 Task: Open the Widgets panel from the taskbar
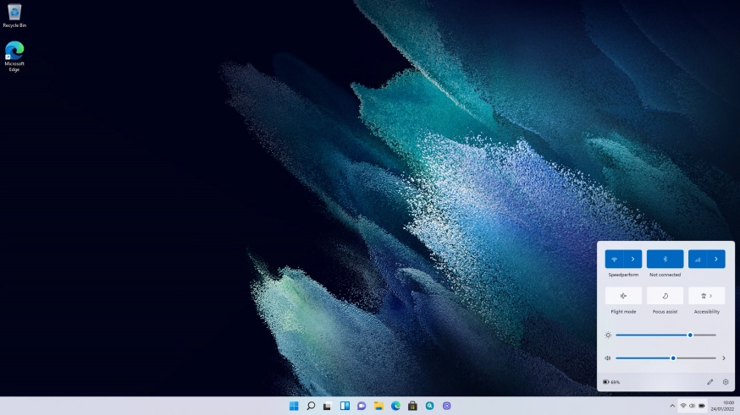(x=345, y=406)
